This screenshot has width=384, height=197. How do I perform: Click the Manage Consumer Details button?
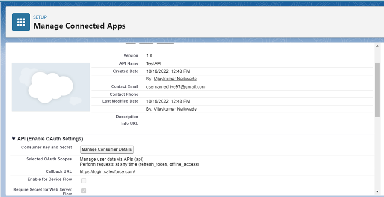(x=107, y=149)
